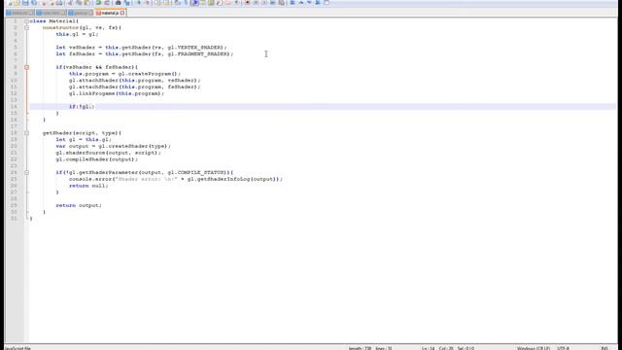622x350 pixels.
Task: Click line number 31 in the margin
Action: pos(14,219)
